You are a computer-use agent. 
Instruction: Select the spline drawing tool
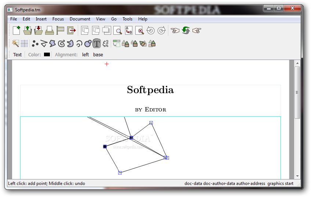(62, 43)
